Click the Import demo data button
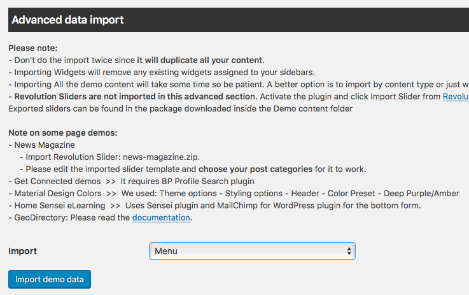469x295 pixels. point(50,280)
